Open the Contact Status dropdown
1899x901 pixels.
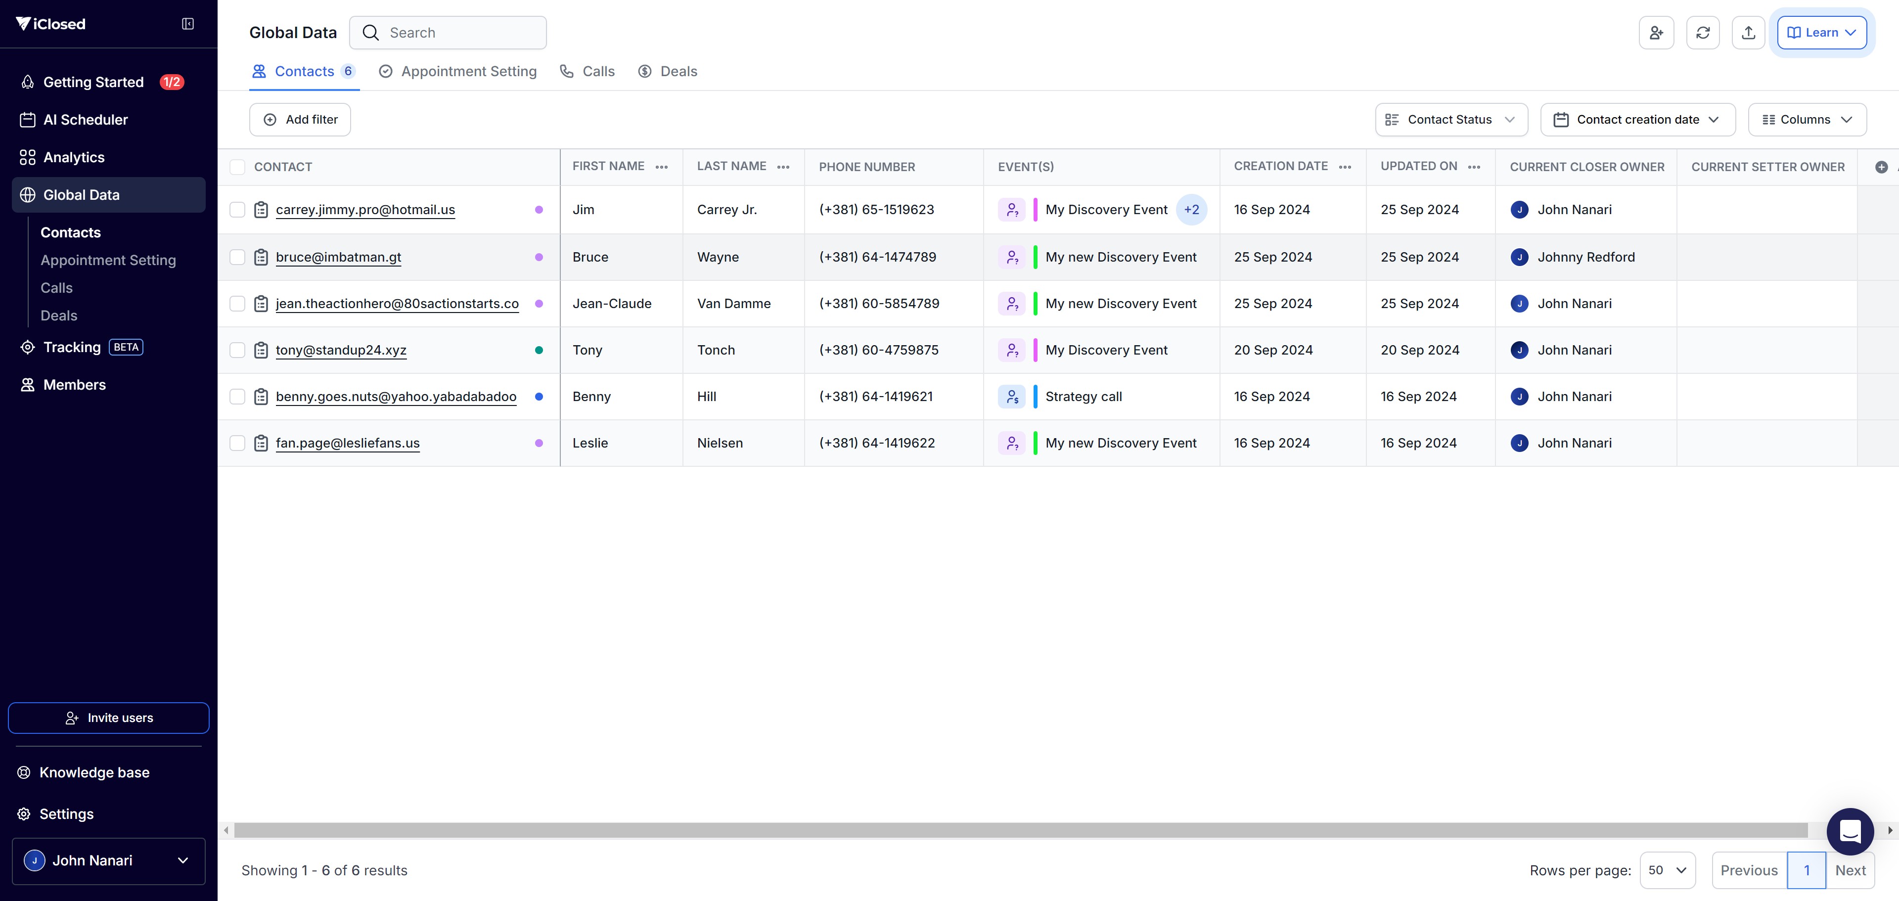pyautogui.click(x=1451, y=120)
